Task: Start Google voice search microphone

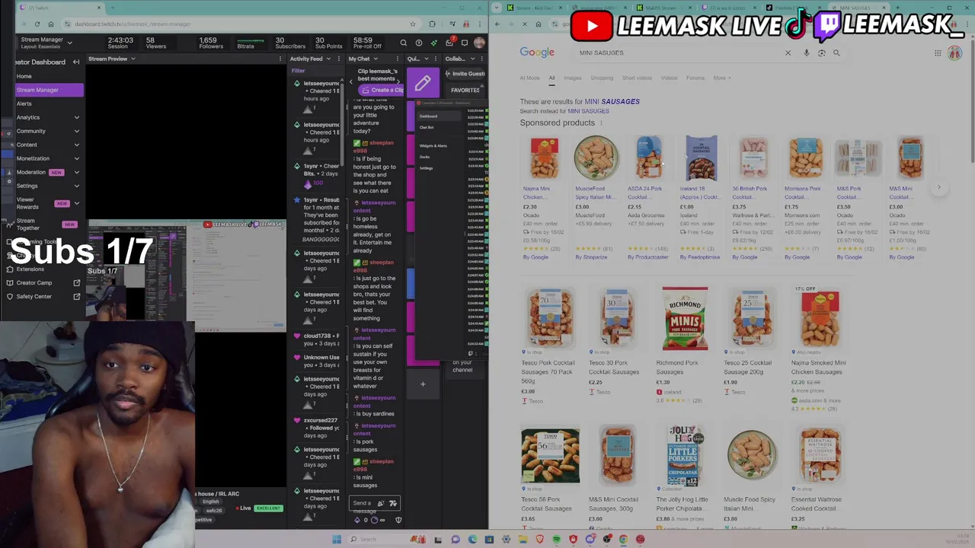Action: pos(806,53)
